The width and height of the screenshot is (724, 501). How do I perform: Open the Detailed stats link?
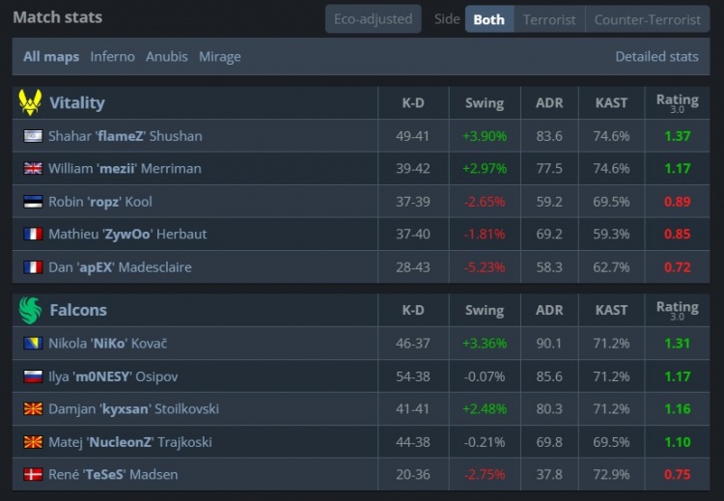656,57
